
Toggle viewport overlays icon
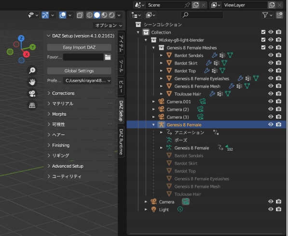click(62, 15)
